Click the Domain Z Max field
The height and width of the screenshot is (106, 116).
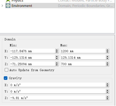tap(83, 64)
